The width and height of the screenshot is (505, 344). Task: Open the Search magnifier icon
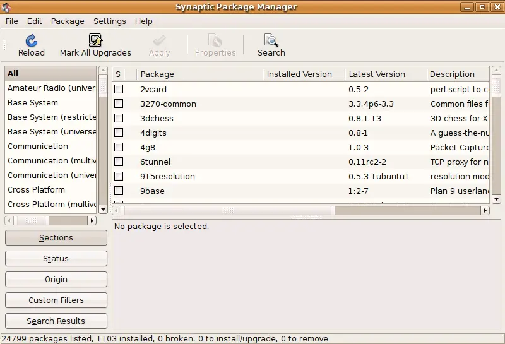[x=271, y=40]
